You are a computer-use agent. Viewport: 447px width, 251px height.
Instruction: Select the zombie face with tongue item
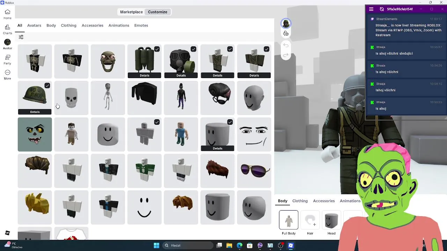(x=35, y=135)
